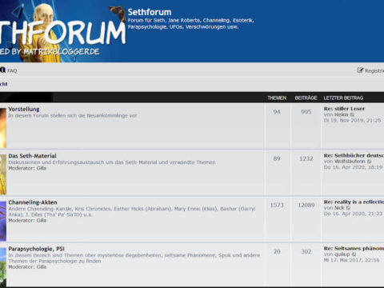Click date 'Do 16. Apr 2020, 18:19'
Screen dimensions: 384x288
click(x=353, y=167)
